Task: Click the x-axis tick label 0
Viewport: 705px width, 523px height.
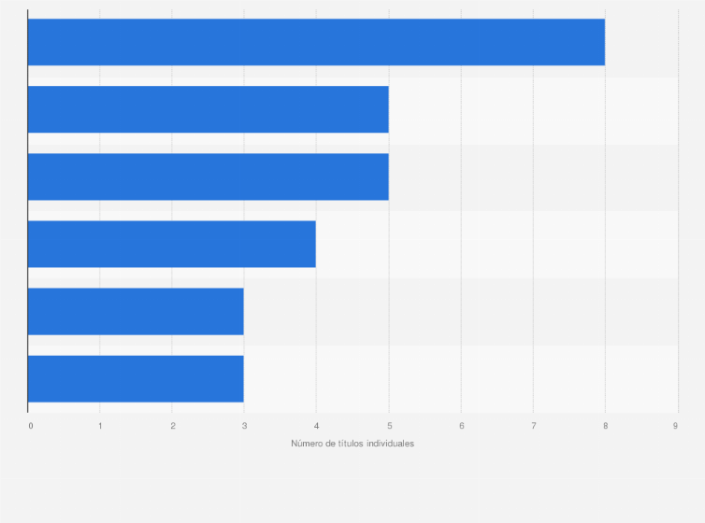Action: coord(30,426)
